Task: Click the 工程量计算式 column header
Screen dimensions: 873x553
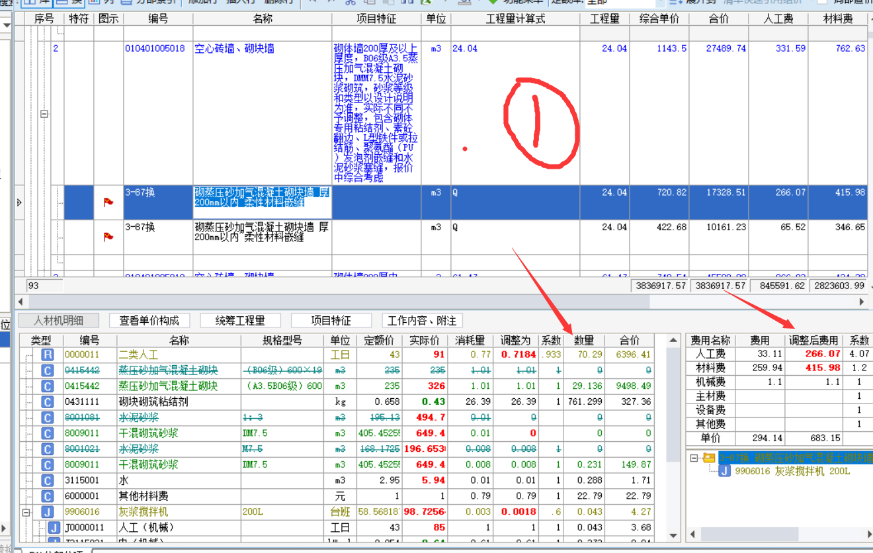Action: click(515, 19)
